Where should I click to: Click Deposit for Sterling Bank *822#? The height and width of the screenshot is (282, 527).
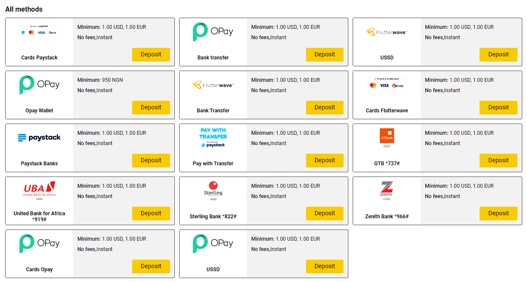(325, 213)
